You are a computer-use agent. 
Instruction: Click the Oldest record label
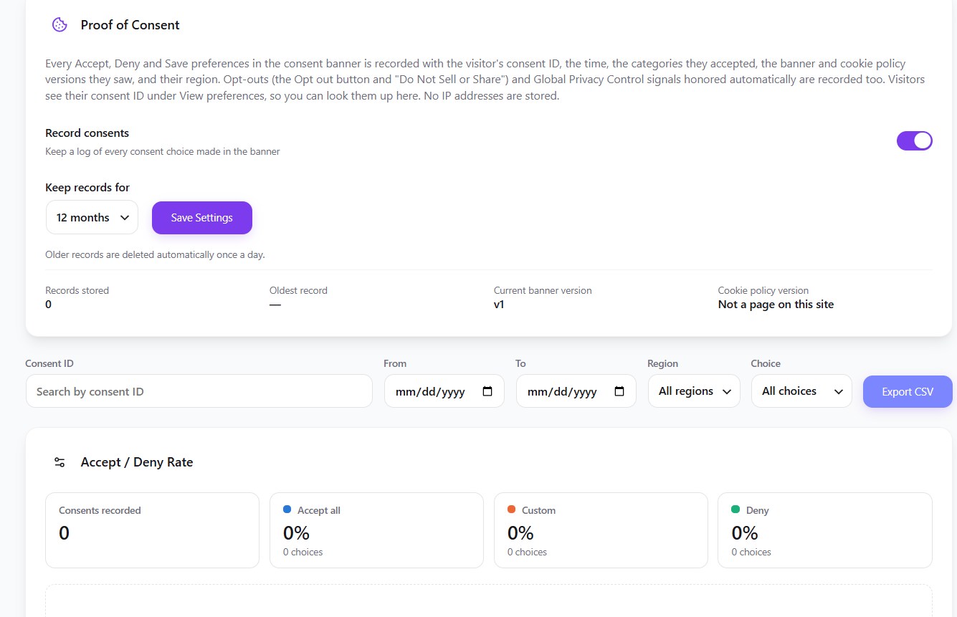[298, 291]
